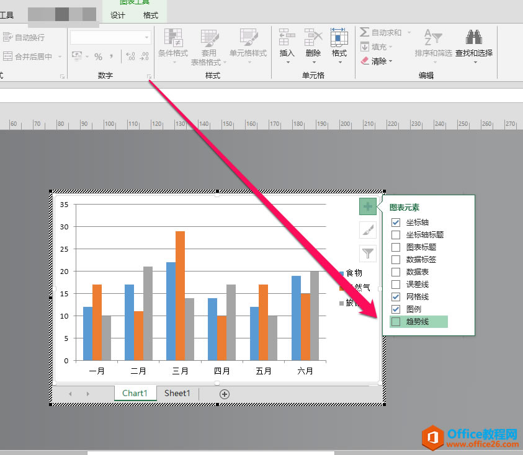Viewport: 523px width, 455px height.
Task: Click the 插入 cells icon
Action: (287, 38)
